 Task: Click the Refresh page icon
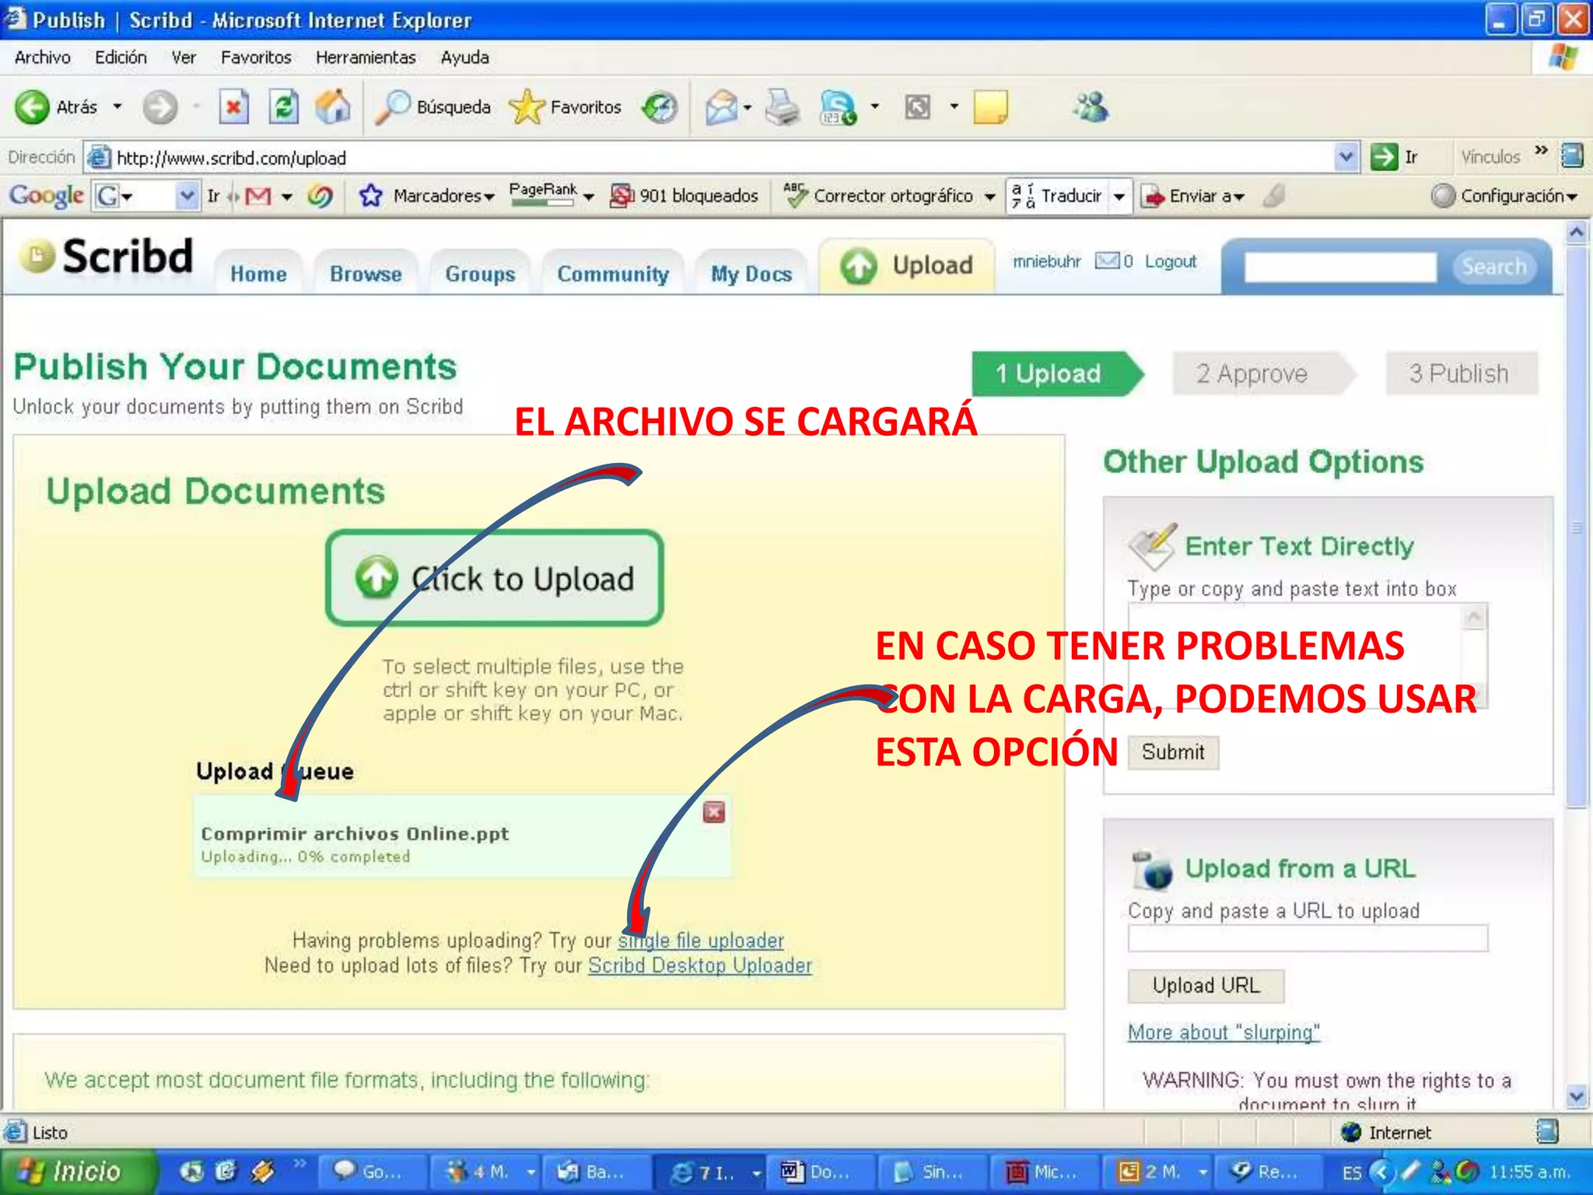[x=283, y=107]
